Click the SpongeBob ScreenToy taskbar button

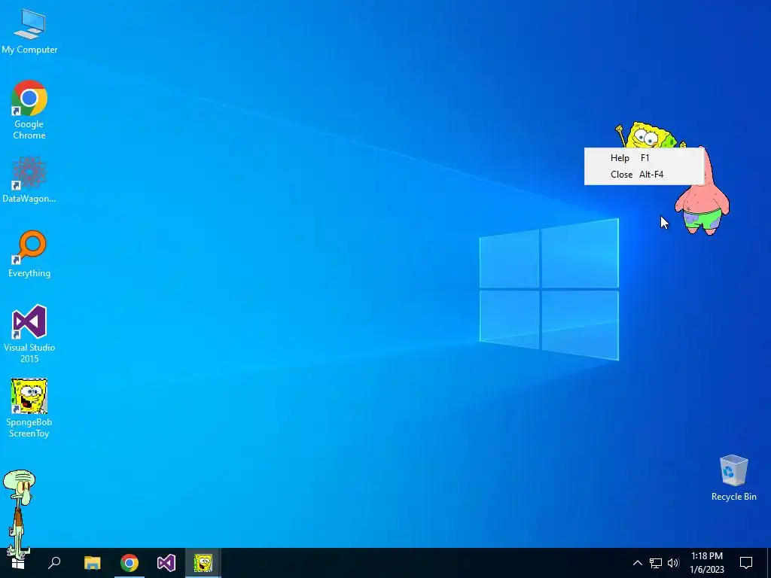coord(203,563)
